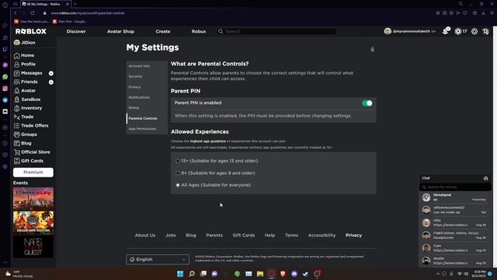
Task: Open Steam from the taskbar
Action: [305, 274]
